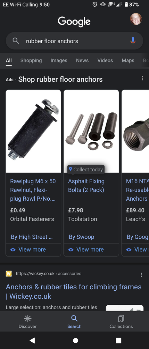View more for Asphalt Fixing Bolts
Screen dimensions: 149x349
[x=86, y=250]
